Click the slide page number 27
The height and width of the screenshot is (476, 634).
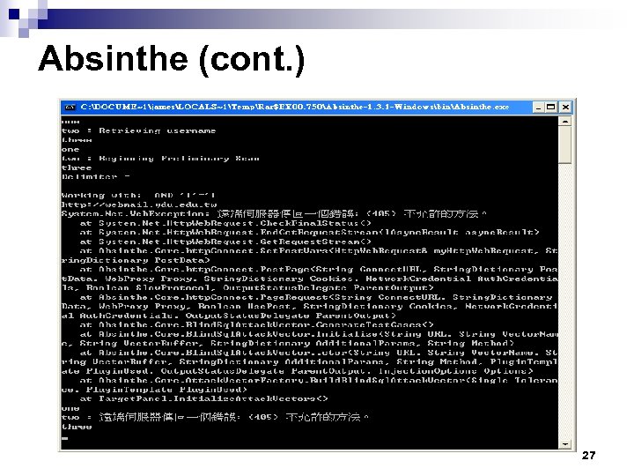click(x=589, y=456)
